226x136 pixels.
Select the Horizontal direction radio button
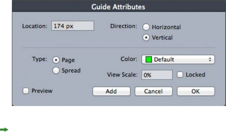[x=146, y=27]
